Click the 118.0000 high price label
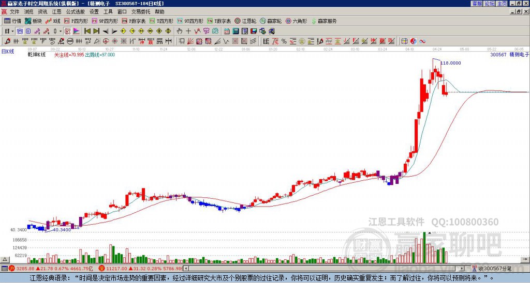This screenshot has width=530, height=283. 451,63
